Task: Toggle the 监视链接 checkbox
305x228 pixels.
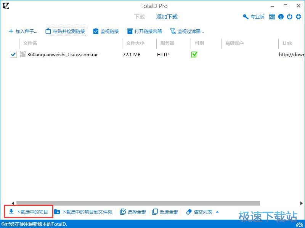Action: (x=96, y=31)
